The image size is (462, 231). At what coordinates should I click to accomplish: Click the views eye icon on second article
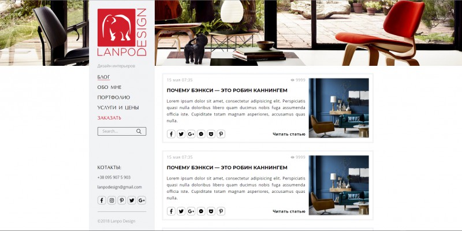click(x=293, y=157)
